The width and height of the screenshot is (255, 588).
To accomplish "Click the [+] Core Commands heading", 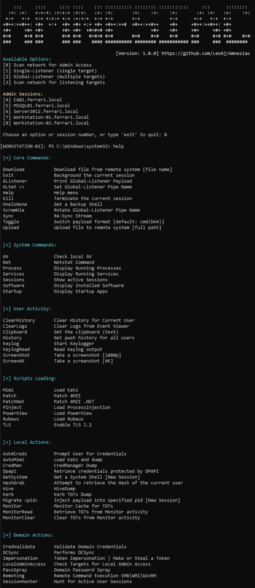I will [27, 158].
